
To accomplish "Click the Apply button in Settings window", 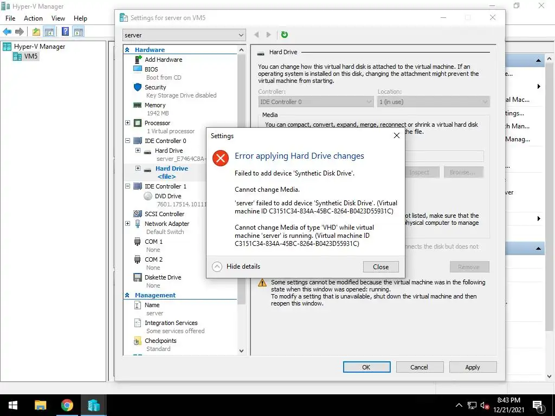I will [x=473, y=367].
